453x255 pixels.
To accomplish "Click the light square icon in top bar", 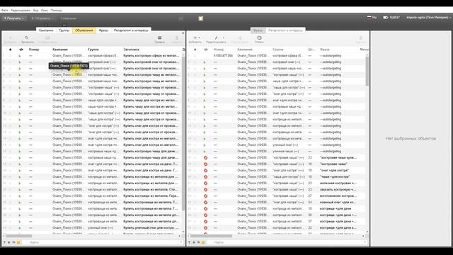I will [x=201, y=18].
